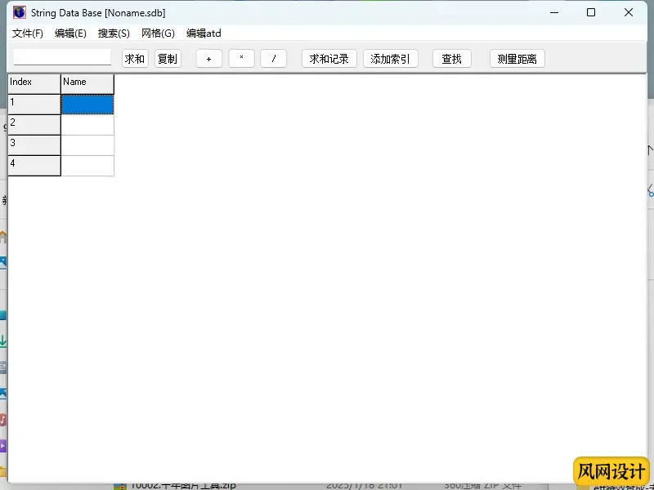
Task: Click the String Data Base app icon
Action: coord(19,13)
